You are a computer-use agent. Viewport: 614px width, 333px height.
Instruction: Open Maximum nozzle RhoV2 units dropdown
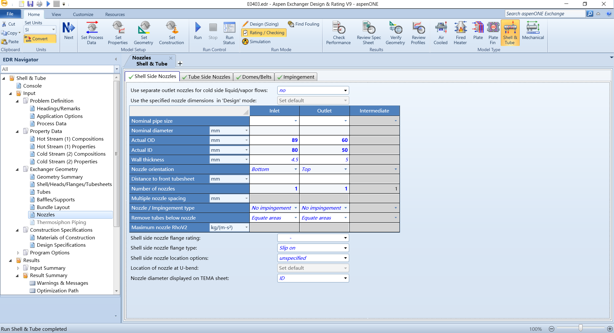click(246, 227)
